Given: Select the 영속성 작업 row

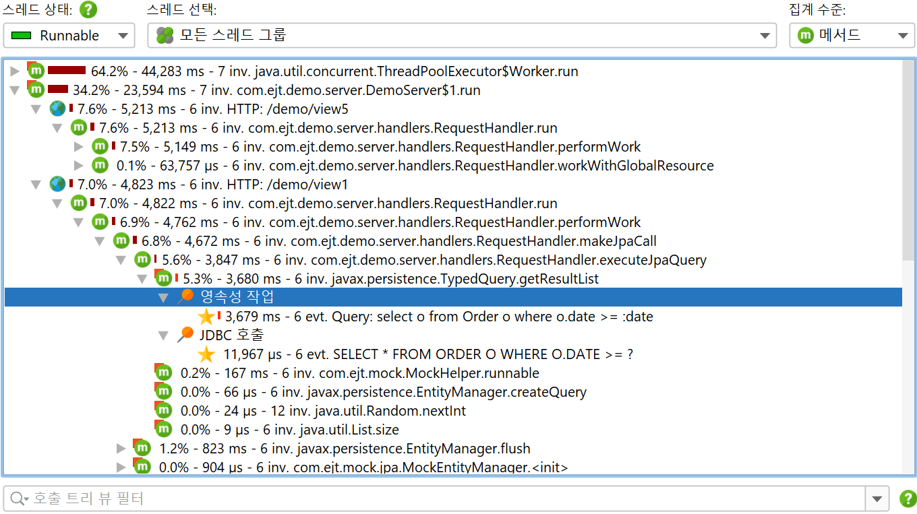Looking at the screenshot, I should coord(453,298).
